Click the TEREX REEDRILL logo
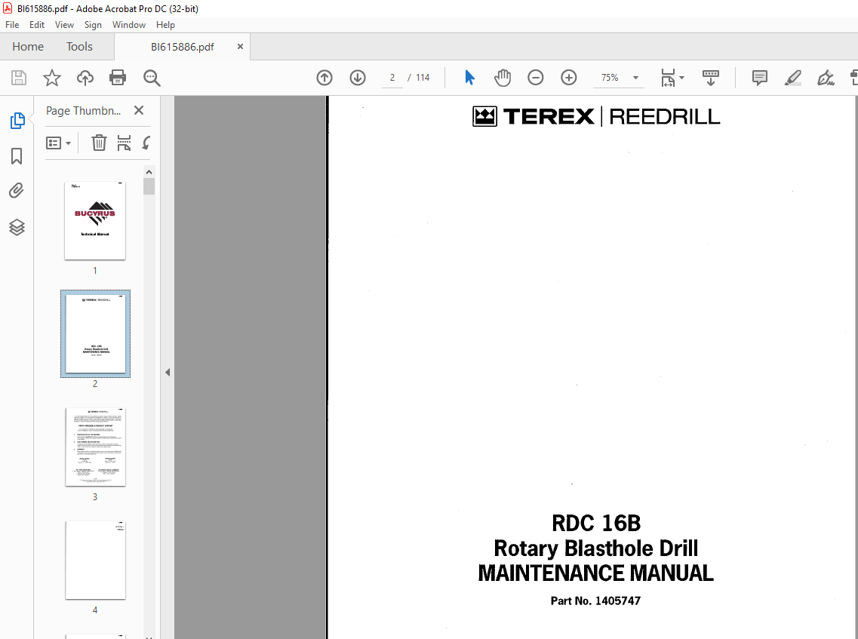 [x=596, y=116]
